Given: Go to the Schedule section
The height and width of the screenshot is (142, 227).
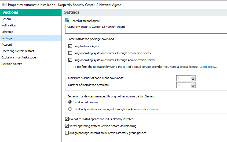Looking at the screenshot, I should (x=7, y=32).
